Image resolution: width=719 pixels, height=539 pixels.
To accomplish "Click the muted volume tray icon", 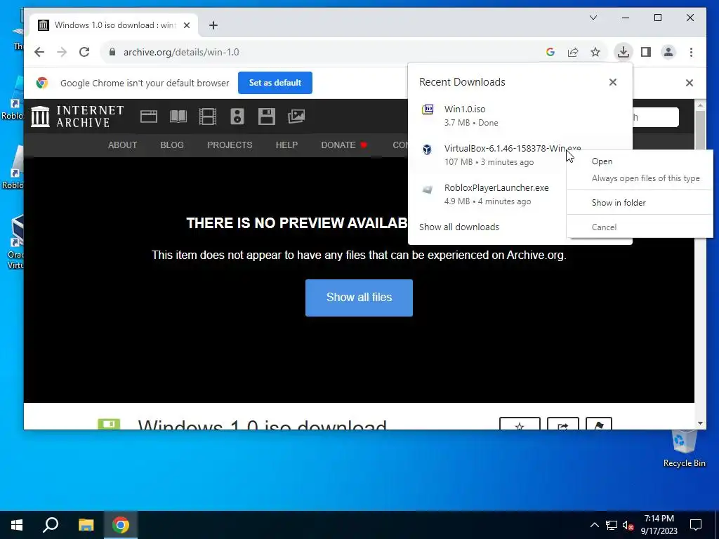I will [628, 525].
